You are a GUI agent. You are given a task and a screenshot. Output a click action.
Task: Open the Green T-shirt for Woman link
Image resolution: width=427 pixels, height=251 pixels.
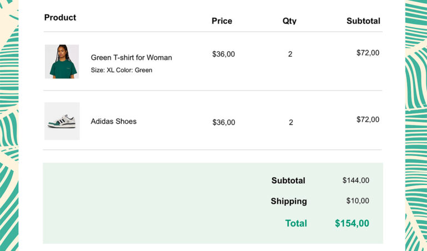(131, 57)
